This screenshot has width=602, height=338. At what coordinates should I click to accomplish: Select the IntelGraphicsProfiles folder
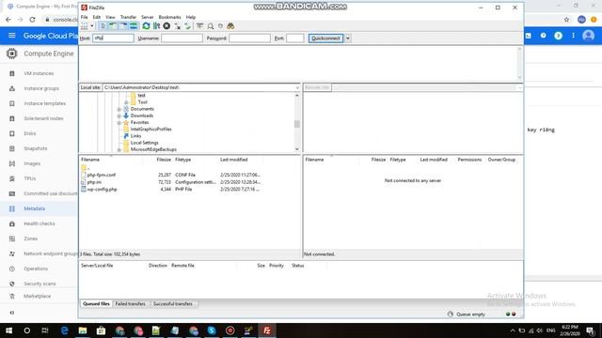[x=150, y=130]
